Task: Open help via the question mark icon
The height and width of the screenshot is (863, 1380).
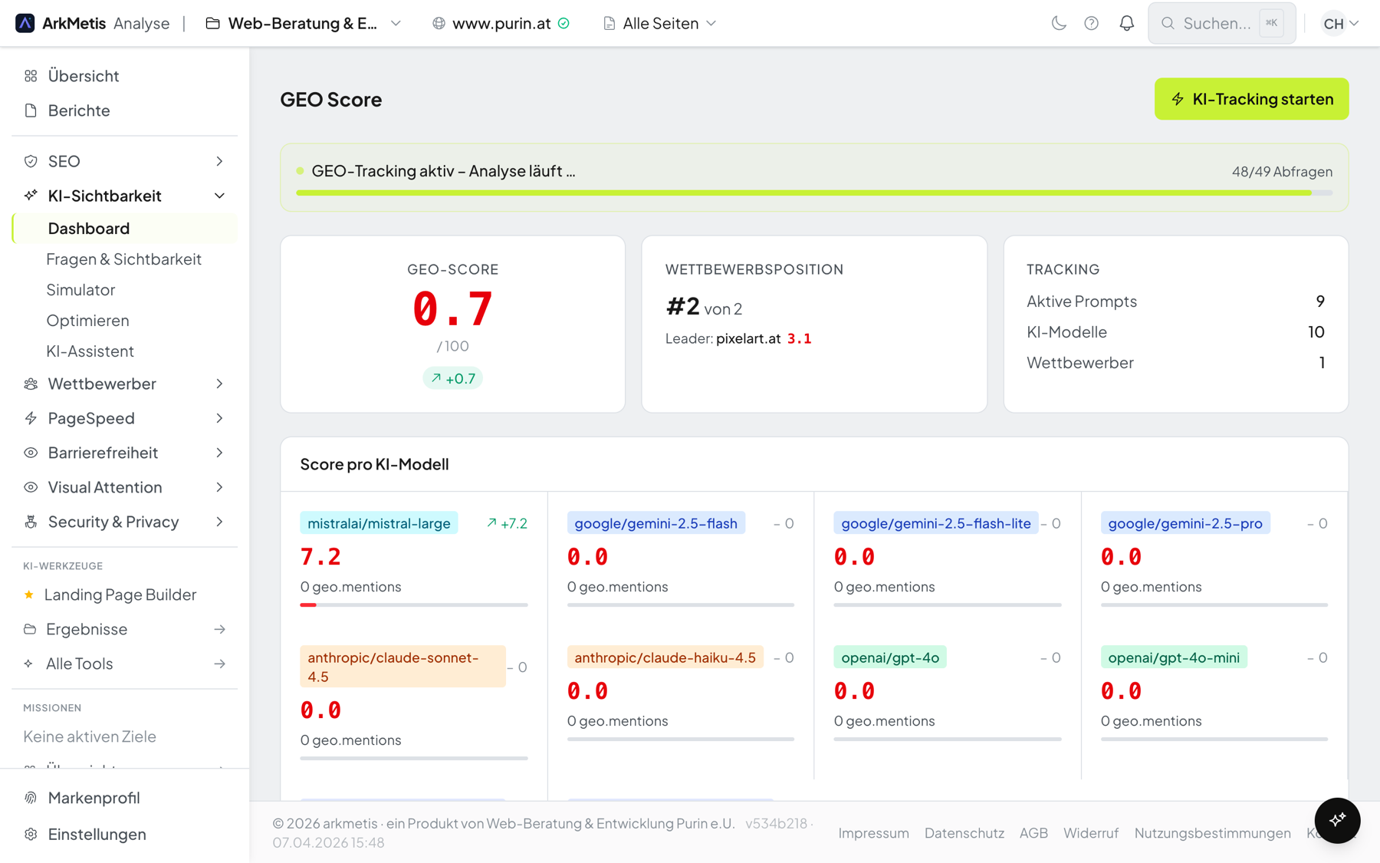Action: pyautogui.click(x=1091, y=23)
